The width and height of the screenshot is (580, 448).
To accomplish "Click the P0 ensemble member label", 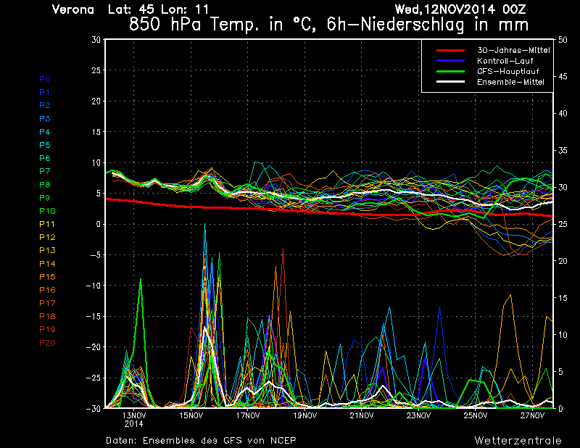I will click(x=45, y=79).
